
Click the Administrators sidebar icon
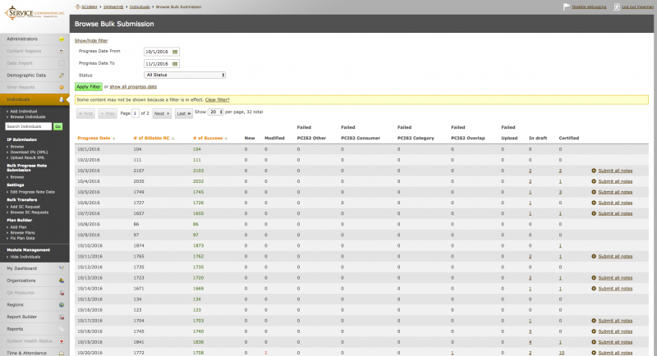(x=62, y=39)
